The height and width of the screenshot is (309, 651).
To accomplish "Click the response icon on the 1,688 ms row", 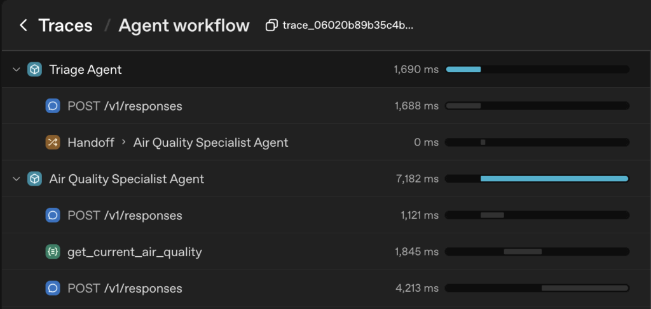I will (x=53, y=106).
